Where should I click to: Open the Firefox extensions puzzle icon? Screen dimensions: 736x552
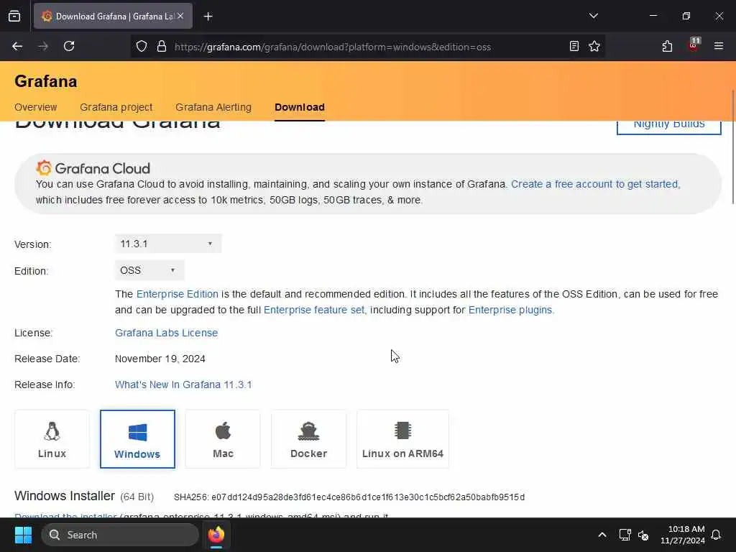click(x=667, y=46)
